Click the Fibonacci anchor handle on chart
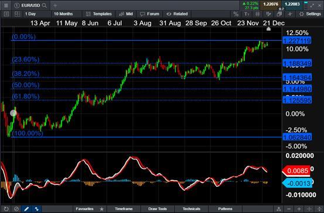The height and width of the screenshot is (213, 324). (13, 113)
